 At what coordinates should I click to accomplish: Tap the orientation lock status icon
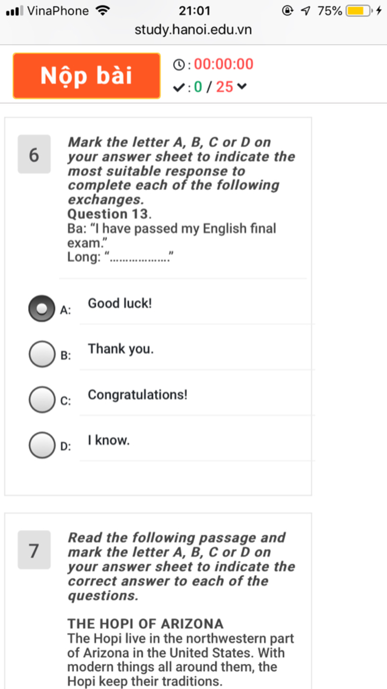[x=288, y=11]
